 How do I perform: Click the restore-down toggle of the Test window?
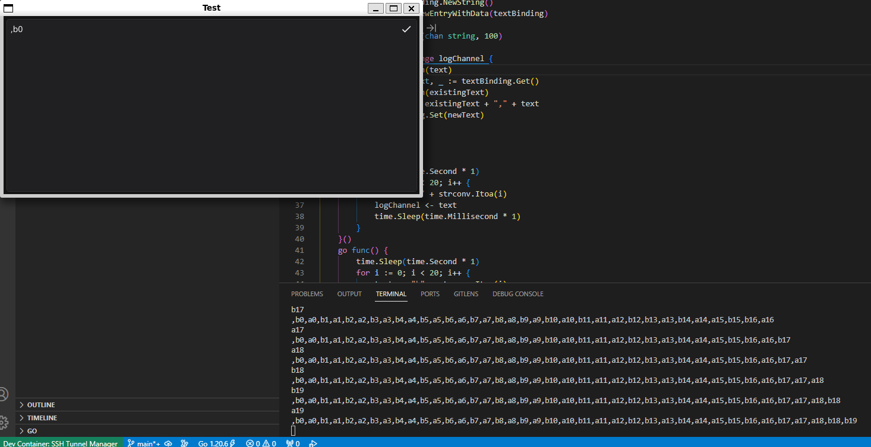[393, 8]
